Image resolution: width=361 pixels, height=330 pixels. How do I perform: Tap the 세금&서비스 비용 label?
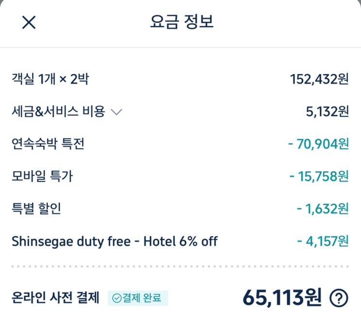[x=58, y=112]
